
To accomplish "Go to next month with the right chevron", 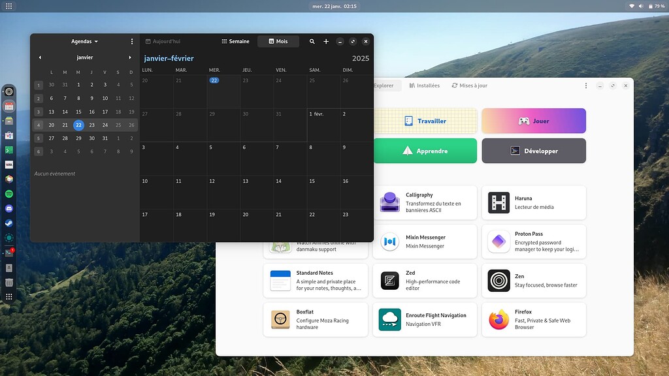I will [130, 57].
